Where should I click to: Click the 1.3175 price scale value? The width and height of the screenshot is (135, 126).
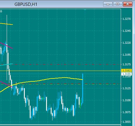coord(127,64)
